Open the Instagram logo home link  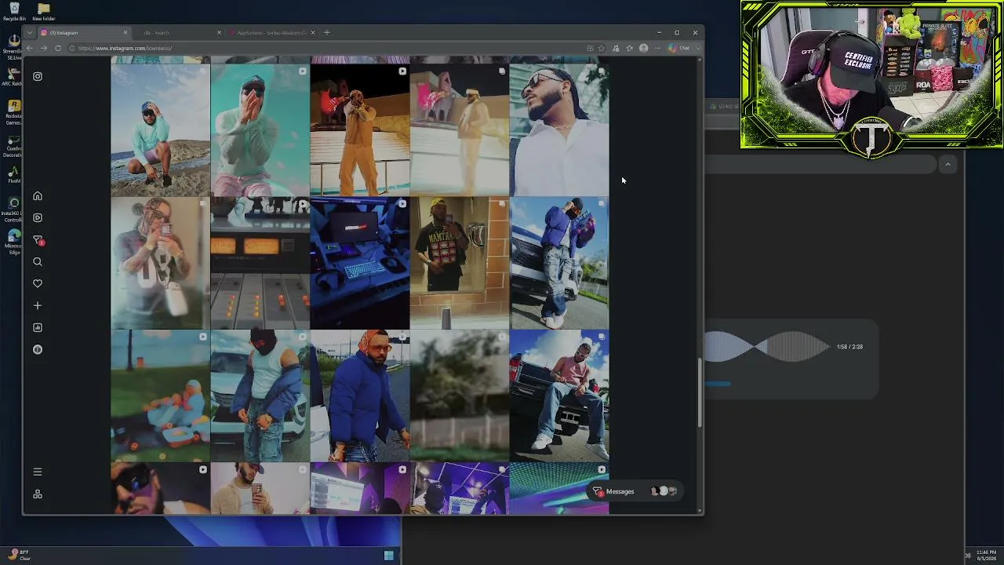(x=38, y=76)
